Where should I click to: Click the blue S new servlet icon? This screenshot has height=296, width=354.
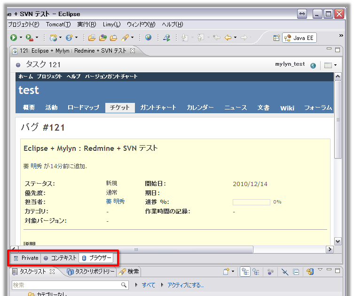(69, 38)
